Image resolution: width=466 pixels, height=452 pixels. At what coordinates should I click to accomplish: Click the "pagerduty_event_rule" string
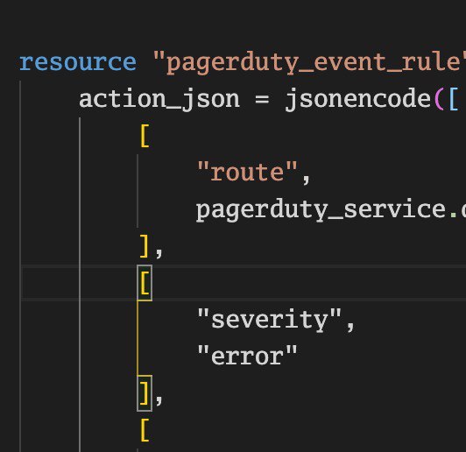coord(309,63)
